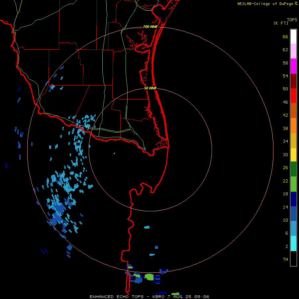Click the '66' legend value

285,37
